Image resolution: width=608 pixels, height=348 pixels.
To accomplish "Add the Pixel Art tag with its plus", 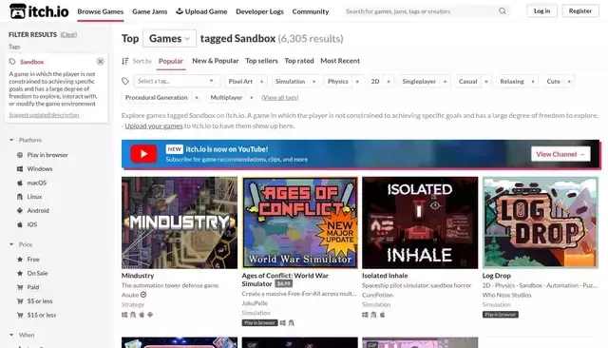I will click(x=262, y=82).
